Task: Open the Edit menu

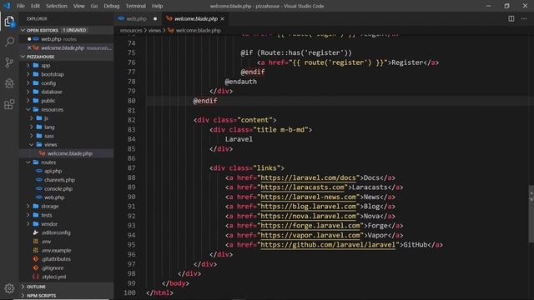Action: (35, 6)
